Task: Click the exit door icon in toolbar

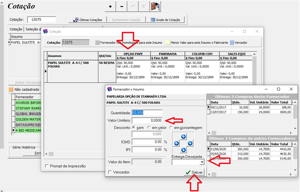Action: 155,6
